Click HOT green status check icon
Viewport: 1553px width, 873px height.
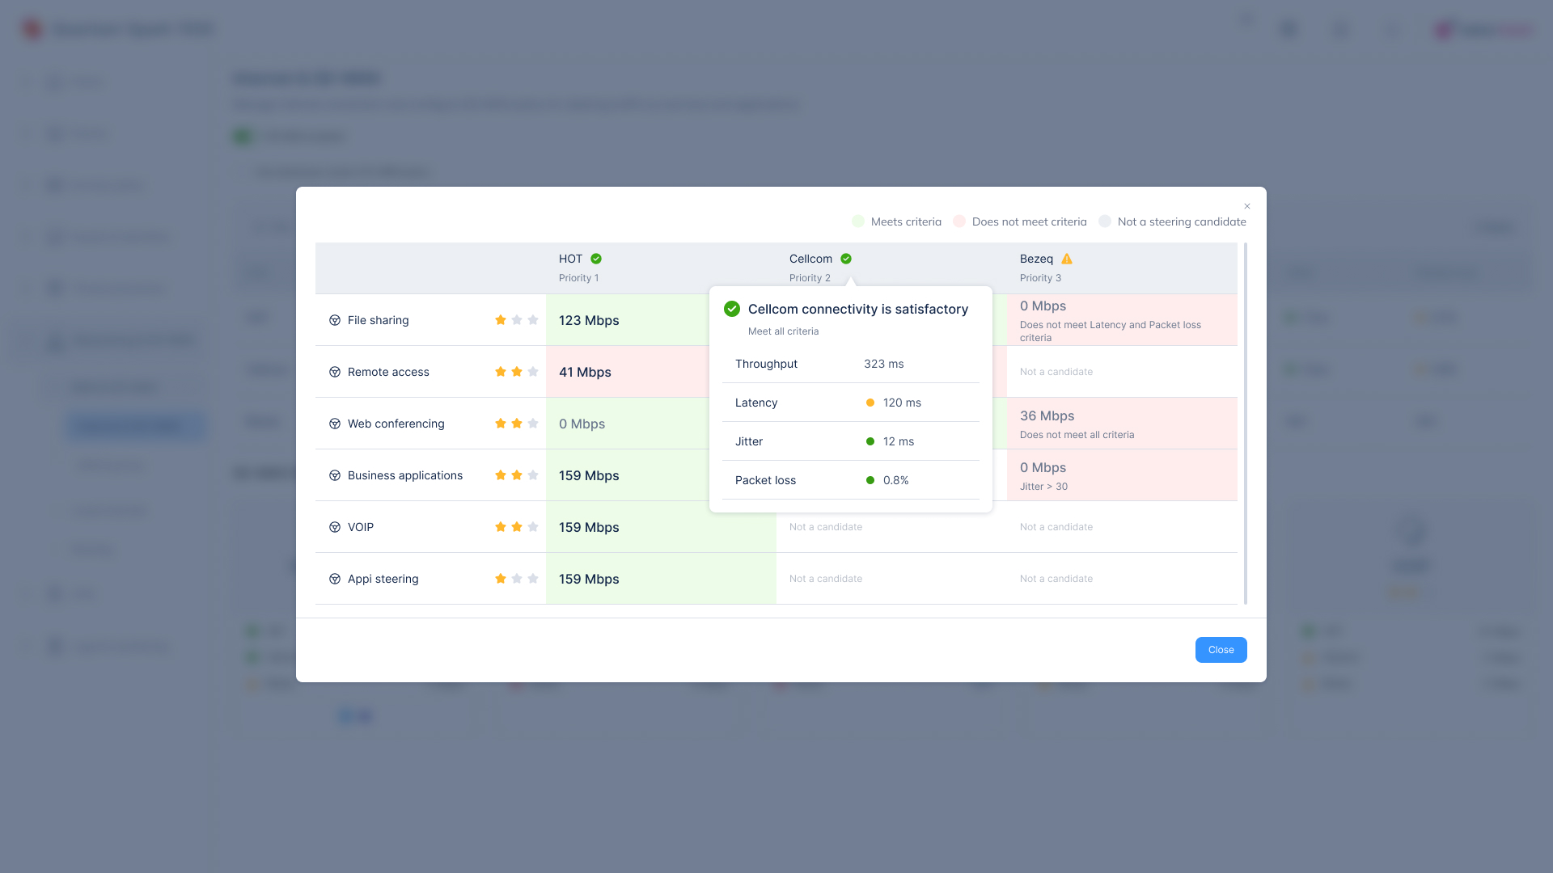[596, 259]
